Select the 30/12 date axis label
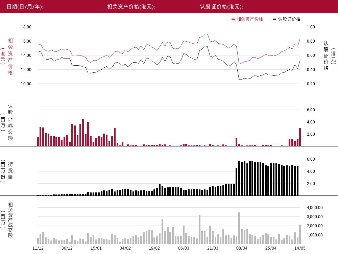Screen dimensions: 338x254 click(x=67, y=248)
